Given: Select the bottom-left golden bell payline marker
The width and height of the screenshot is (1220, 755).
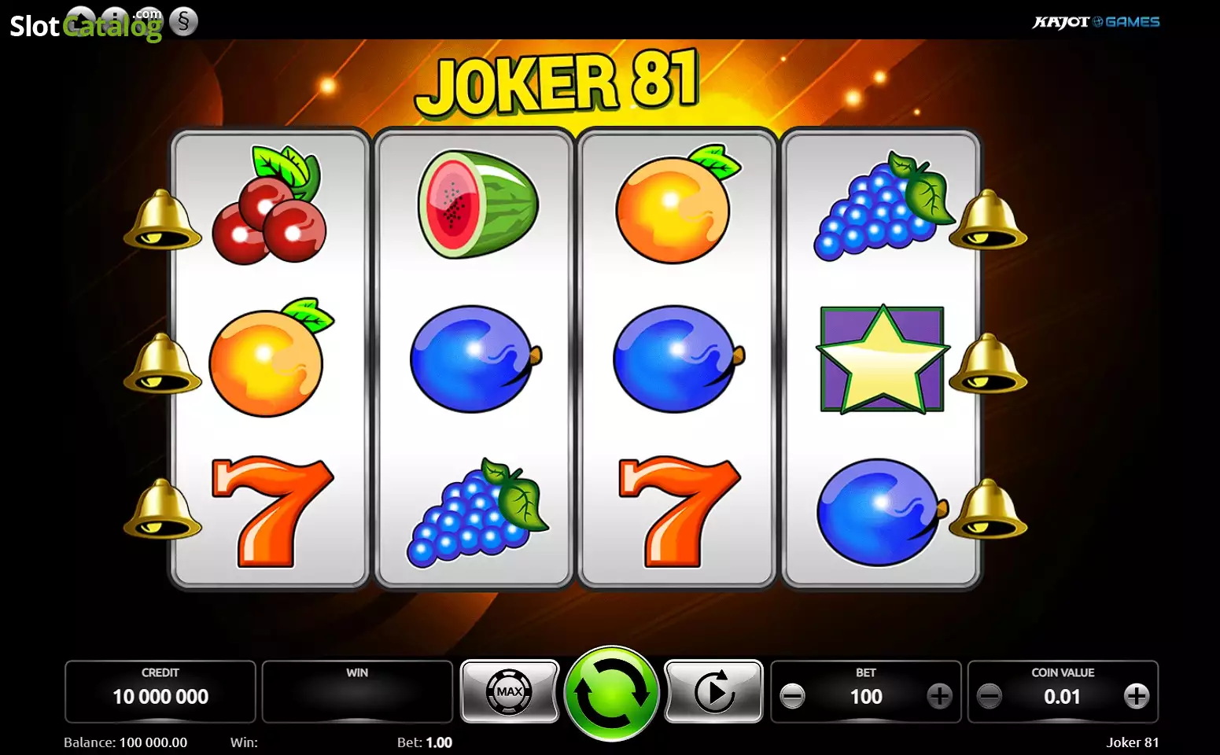Looking at the screenshot, I should point(162,509).
